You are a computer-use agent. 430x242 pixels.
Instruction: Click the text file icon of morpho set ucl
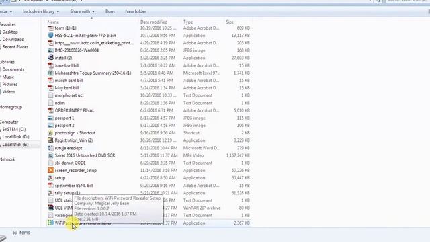[x=50, y=95]
